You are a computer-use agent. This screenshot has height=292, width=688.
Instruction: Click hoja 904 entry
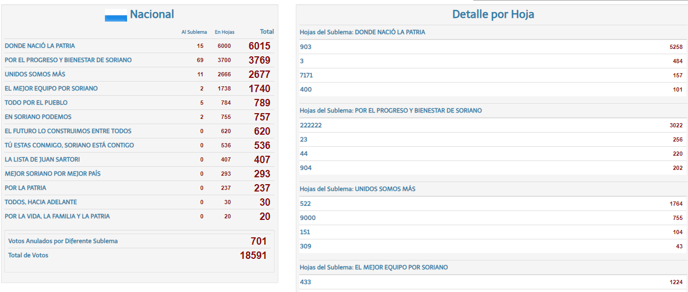(306, 168)
